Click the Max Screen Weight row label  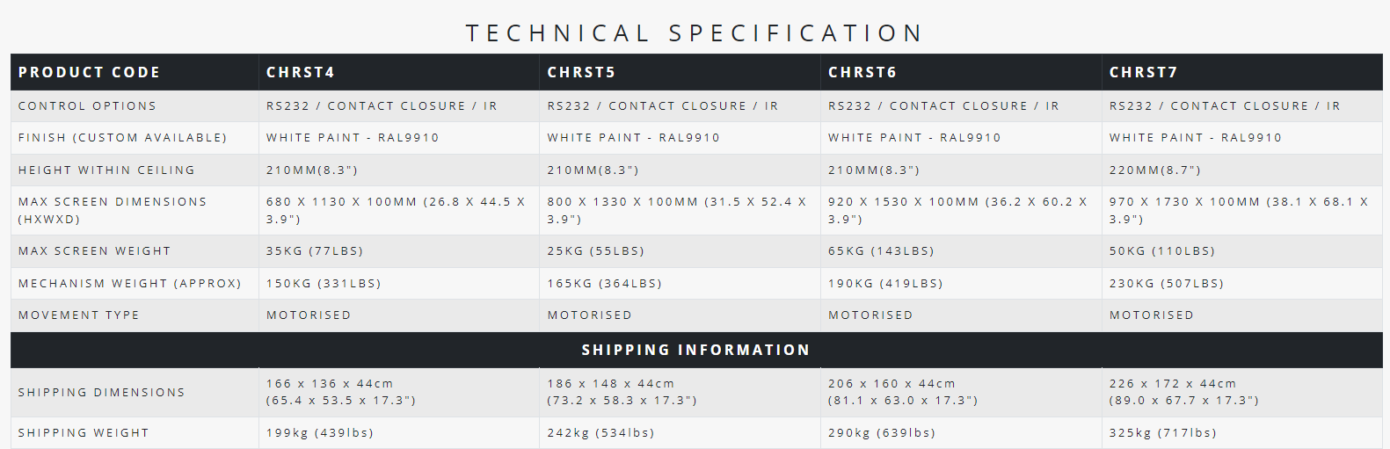[x=94, y=250]
